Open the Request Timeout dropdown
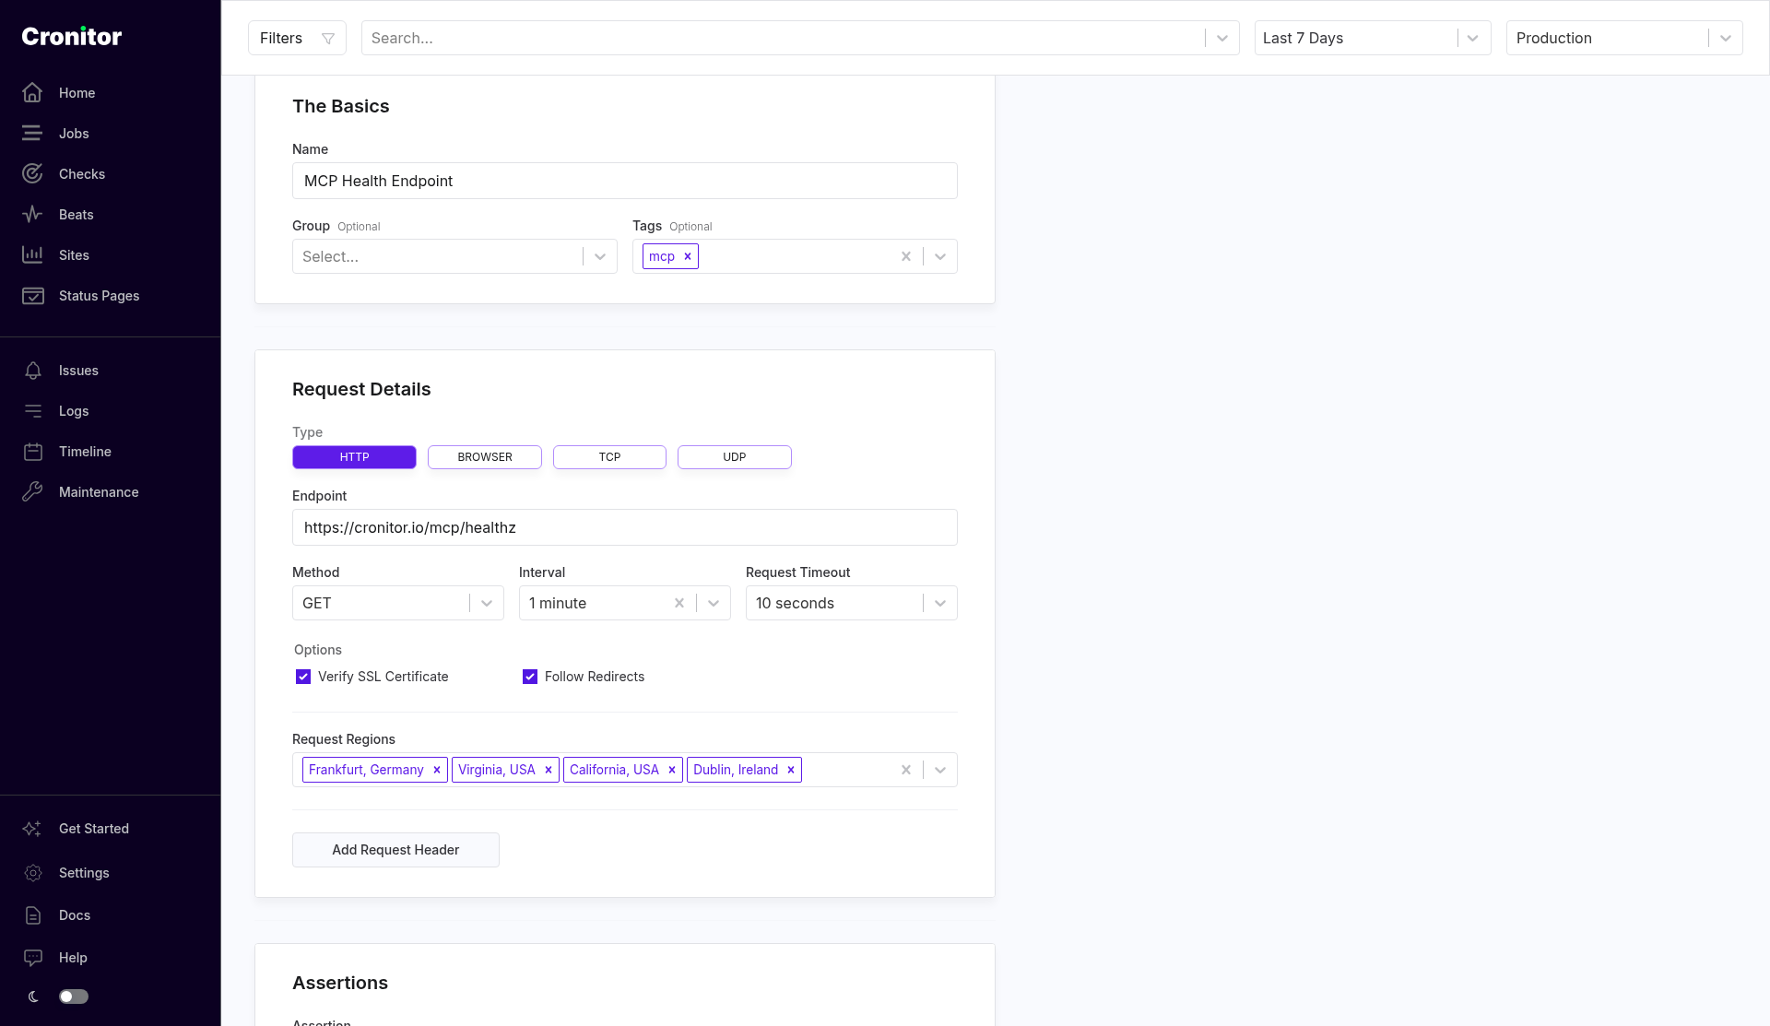The image size is (1770, 1026). [x=852, y=603]
